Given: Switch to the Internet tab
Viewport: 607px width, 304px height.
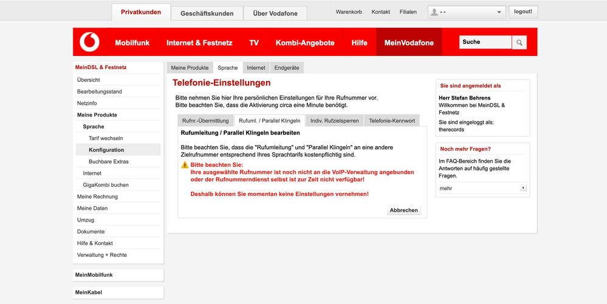Looking at the screenshot, I should click(x=256, y=68).
